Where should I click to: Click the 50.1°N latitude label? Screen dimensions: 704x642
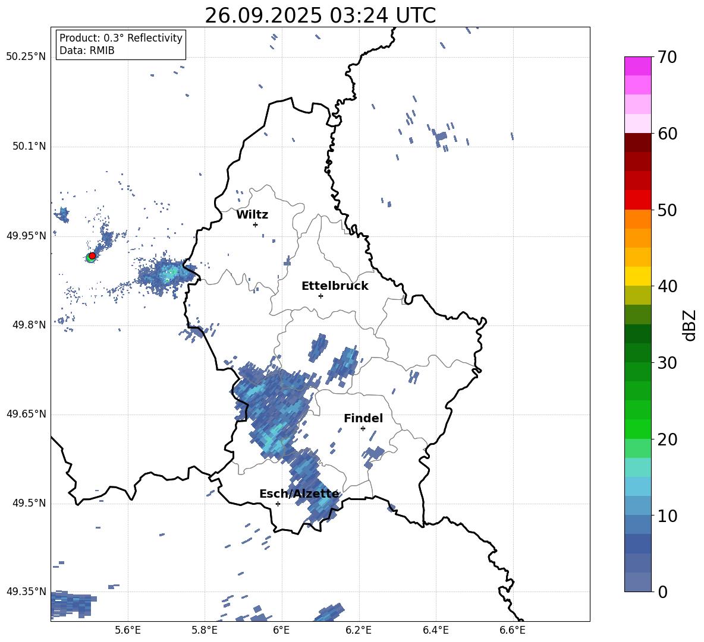tap(29, 146)
